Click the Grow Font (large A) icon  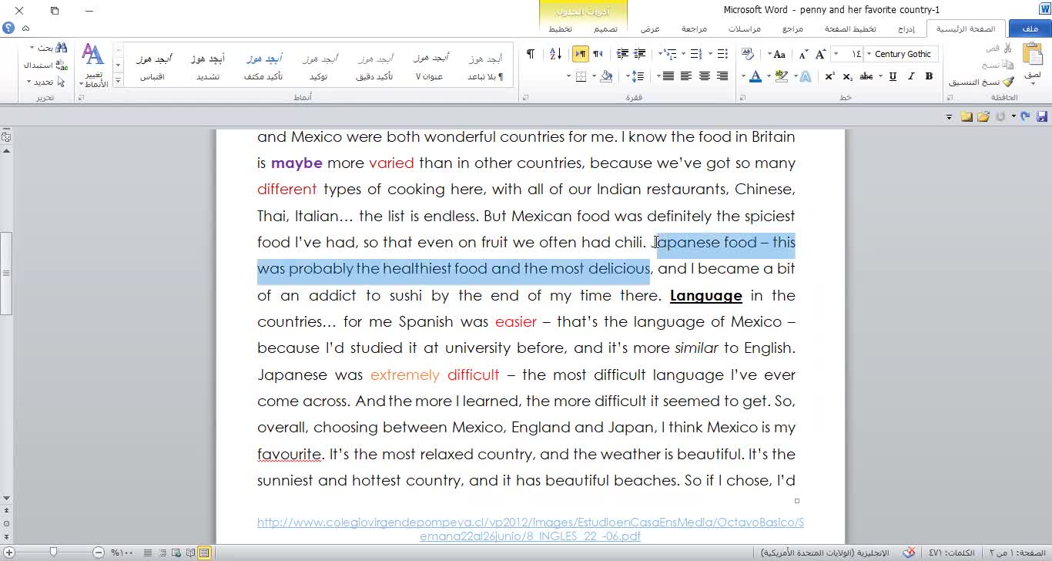tap(821, 54)
